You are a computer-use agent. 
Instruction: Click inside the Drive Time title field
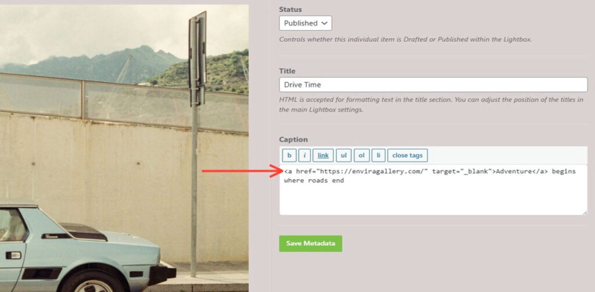[x=433, y=85]
